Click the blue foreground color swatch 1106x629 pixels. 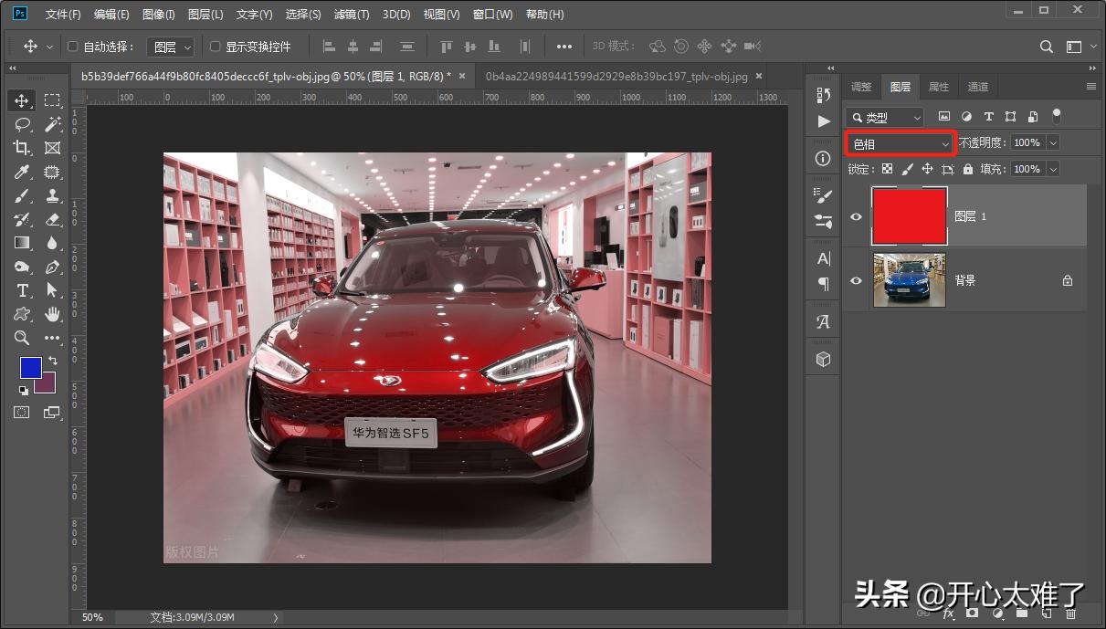point(30,367)
